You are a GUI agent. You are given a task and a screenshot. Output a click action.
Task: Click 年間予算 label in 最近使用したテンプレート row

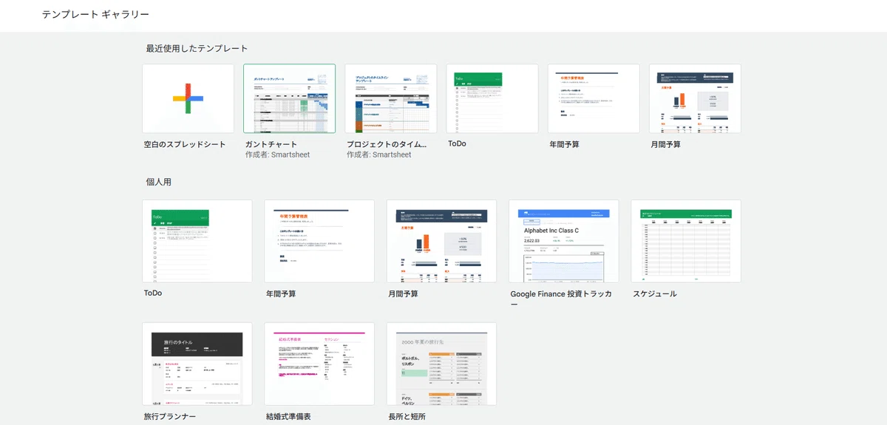pos(565,145)
